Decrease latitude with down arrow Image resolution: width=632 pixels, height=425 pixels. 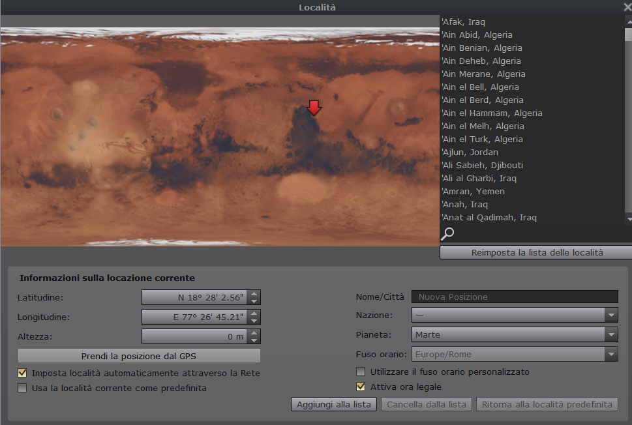[254, 301]
